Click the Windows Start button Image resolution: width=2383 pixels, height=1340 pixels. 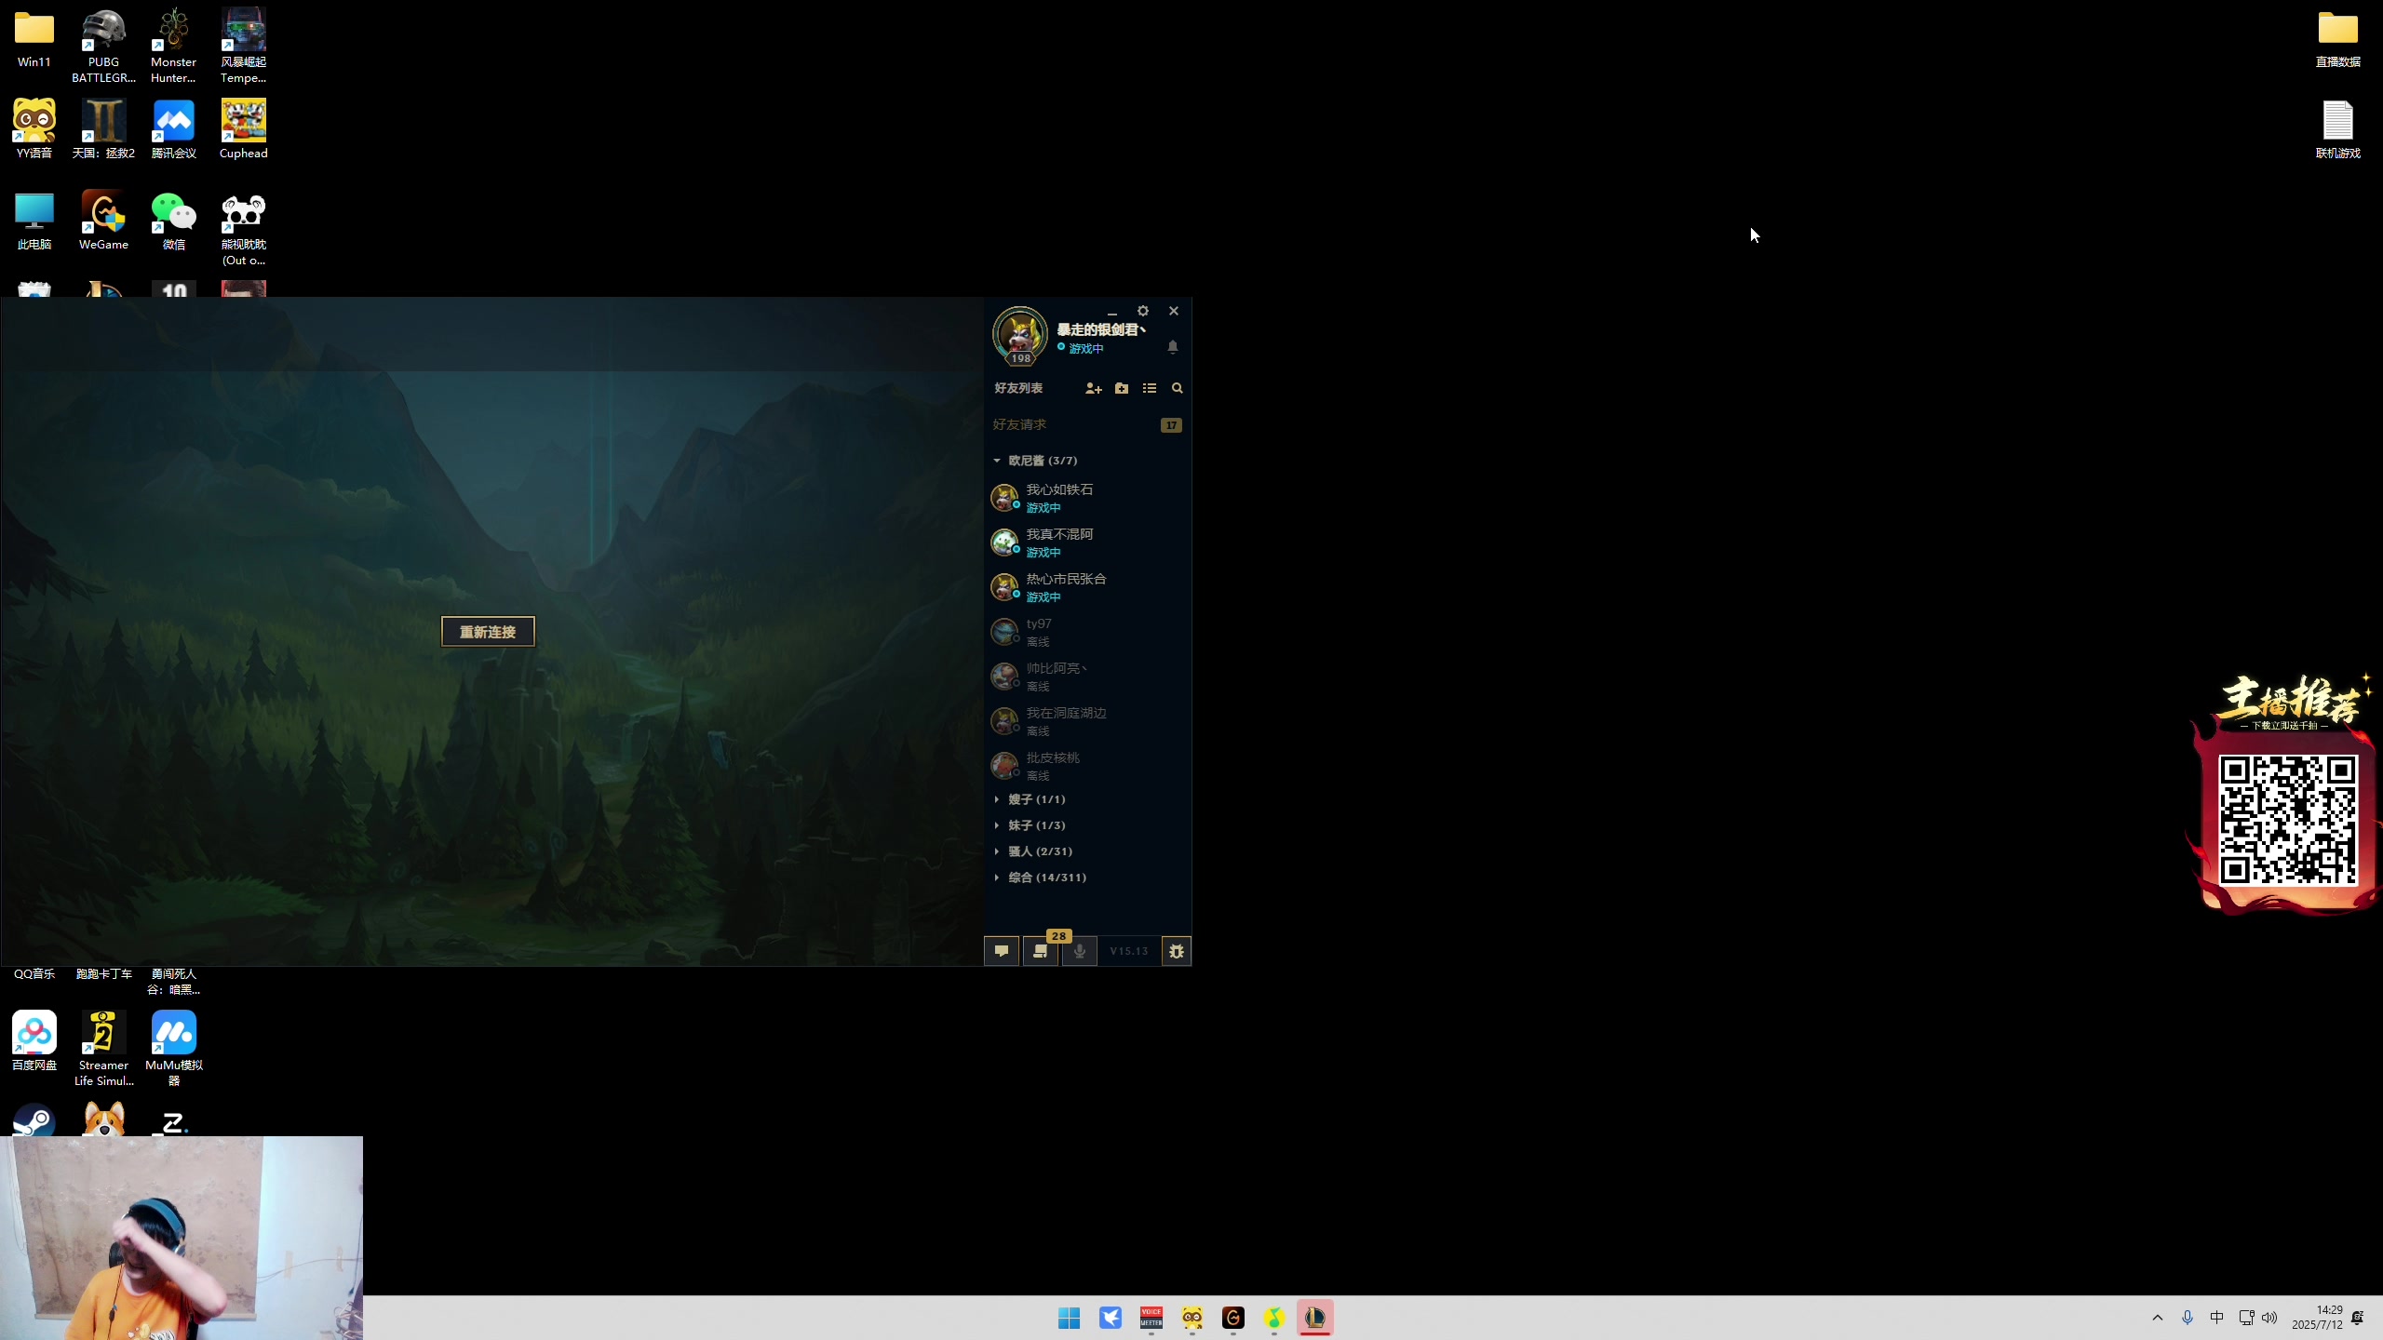pyautogui.click(x=1069, y=1318)
